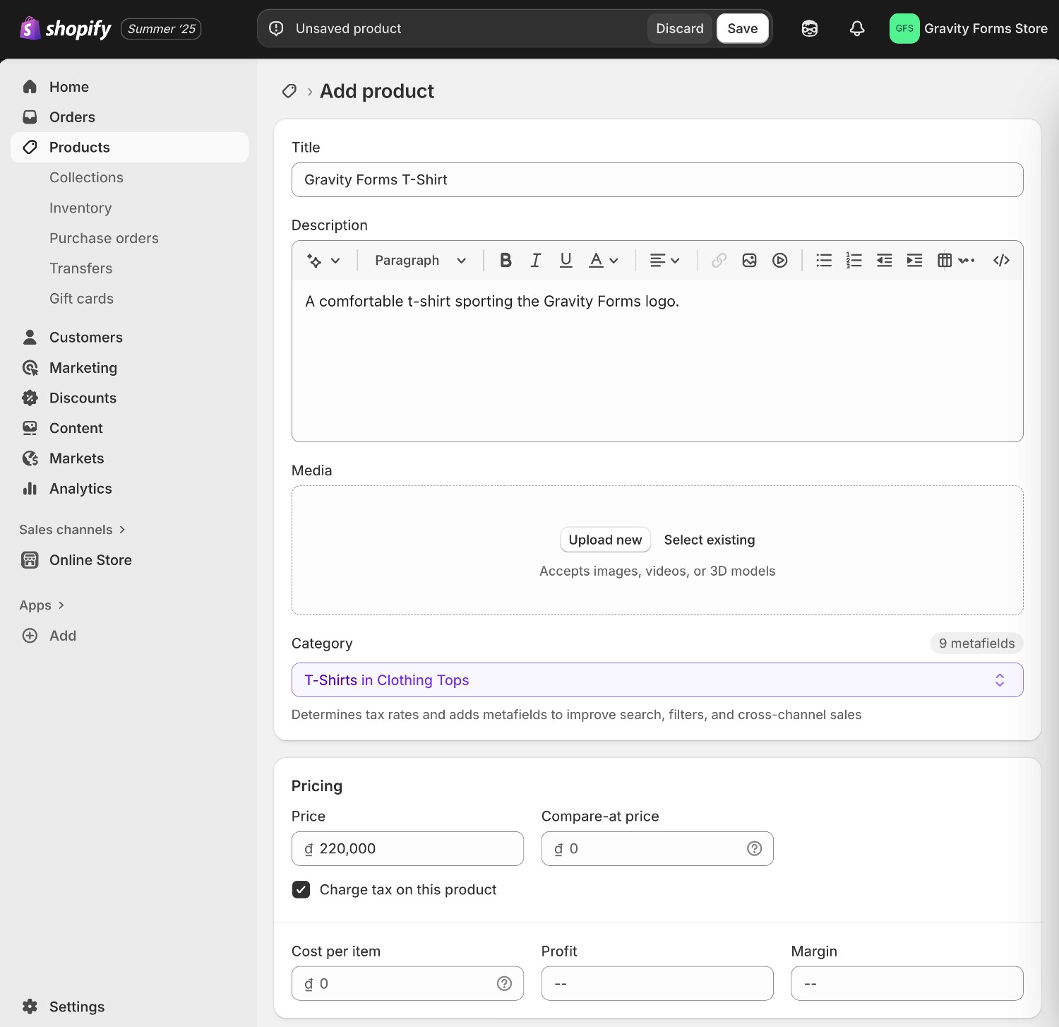Show help for Cost per item

(x=504, y=984)
